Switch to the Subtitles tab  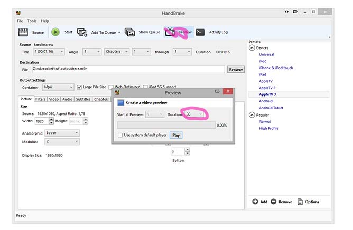pyautogui.click(x=83, y=99)
